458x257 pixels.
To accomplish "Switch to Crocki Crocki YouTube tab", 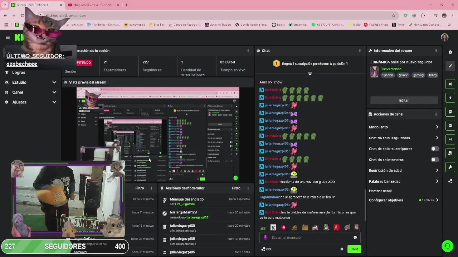I will tap(93, 5).
